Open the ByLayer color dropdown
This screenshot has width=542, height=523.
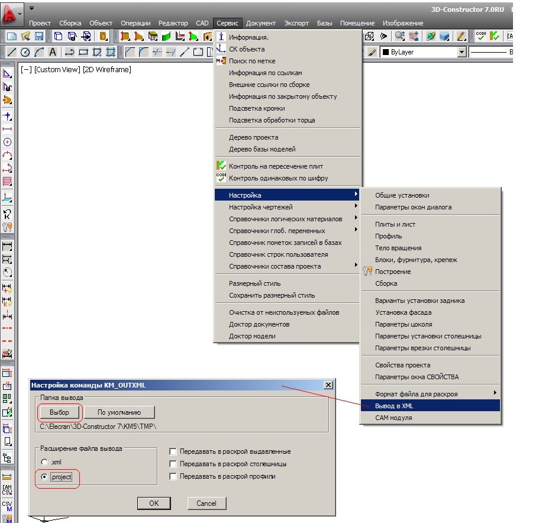pyautogui.click(x=462, y=52)
